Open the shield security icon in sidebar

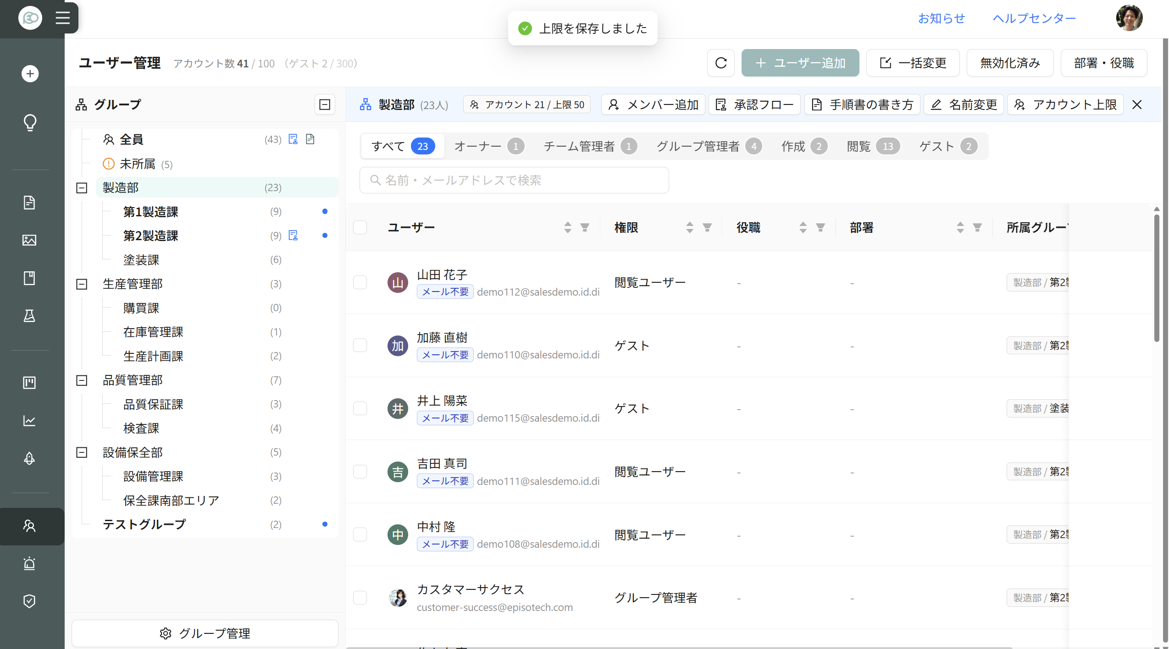(29, 601)
